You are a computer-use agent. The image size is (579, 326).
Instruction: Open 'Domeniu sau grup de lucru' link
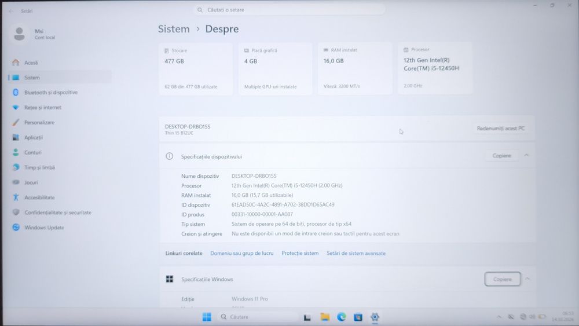click(242, 253)
